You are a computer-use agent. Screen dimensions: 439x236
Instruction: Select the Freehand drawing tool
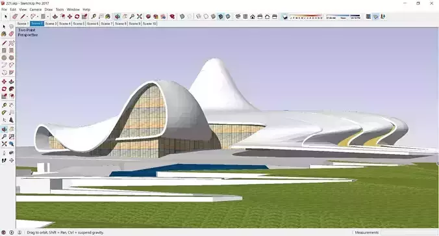(11, 43)
